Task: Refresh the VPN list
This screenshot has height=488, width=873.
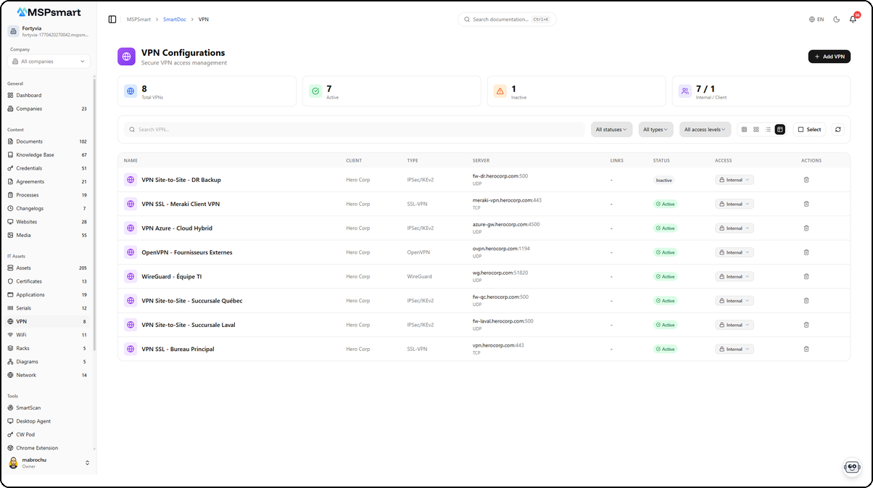Action: 838,129
